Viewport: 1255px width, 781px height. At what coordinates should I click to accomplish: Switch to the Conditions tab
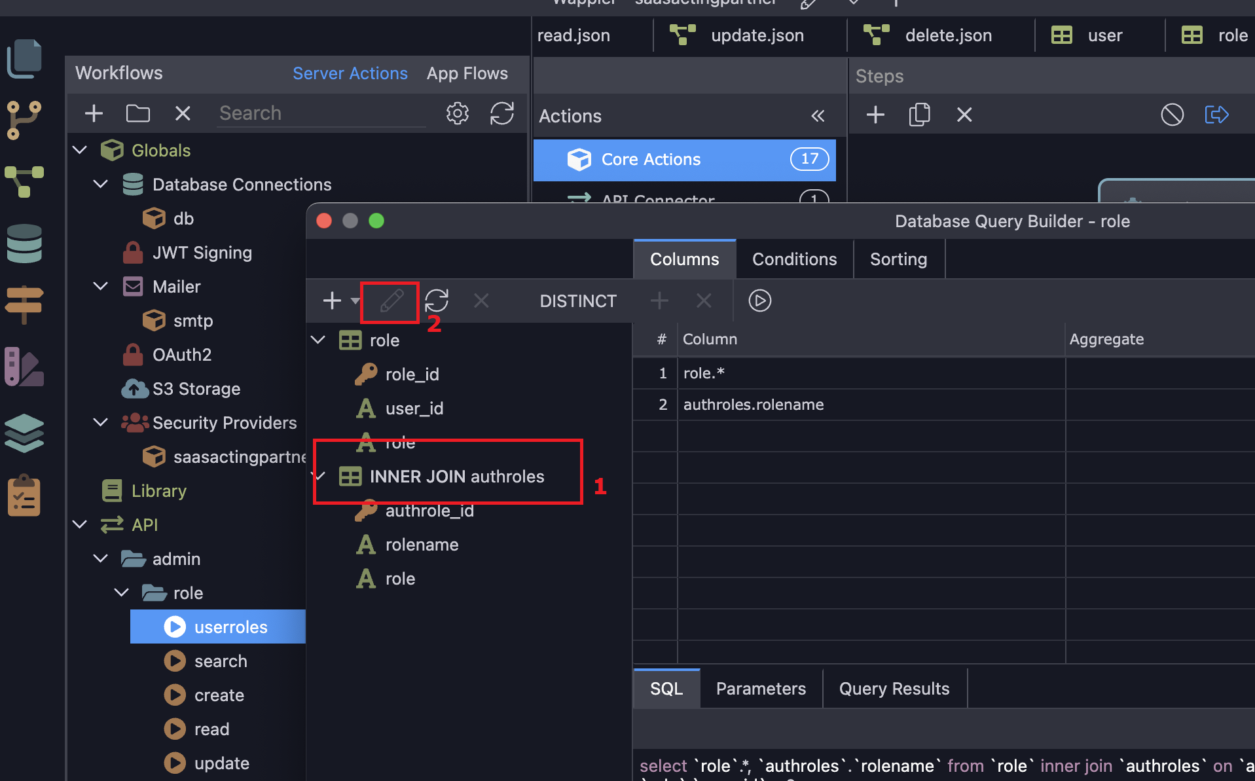pyautogui.click(x=794, y=259)
